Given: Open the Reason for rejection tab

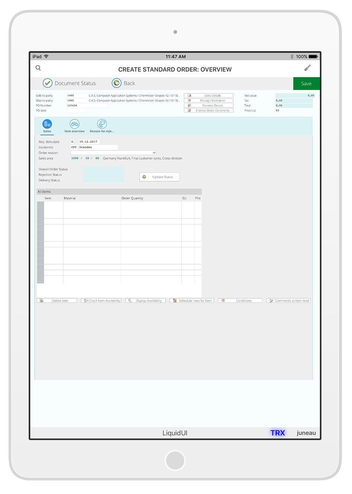Looking at the screenshot, I should pos(102,124).
